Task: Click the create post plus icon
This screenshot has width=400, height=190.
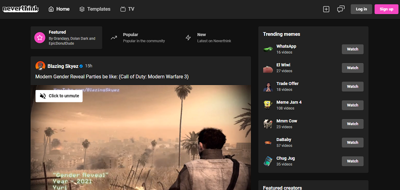Action: [326, 9]
